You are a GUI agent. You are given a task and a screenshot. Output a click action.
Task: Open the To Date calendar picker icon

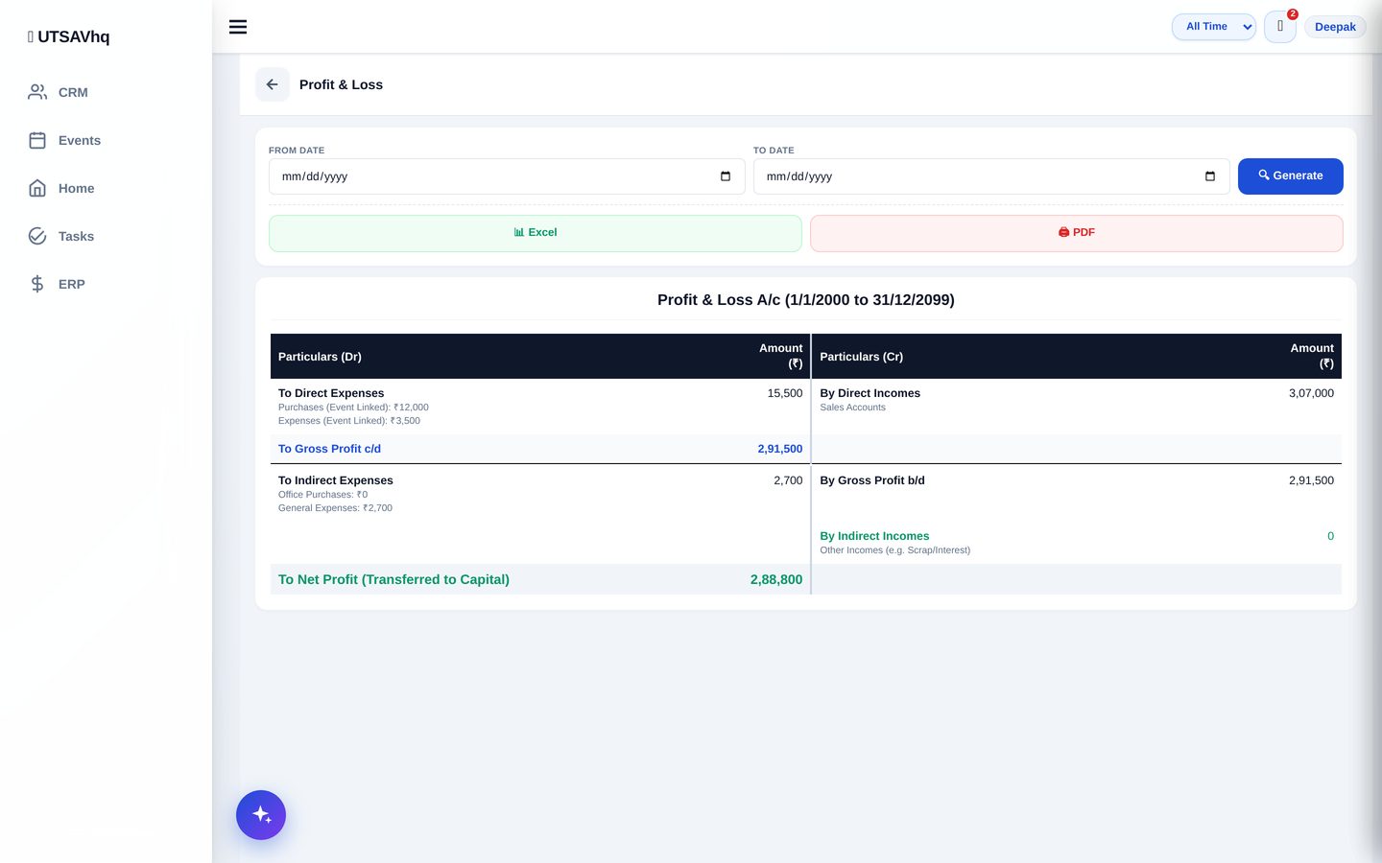(1210, 176)
